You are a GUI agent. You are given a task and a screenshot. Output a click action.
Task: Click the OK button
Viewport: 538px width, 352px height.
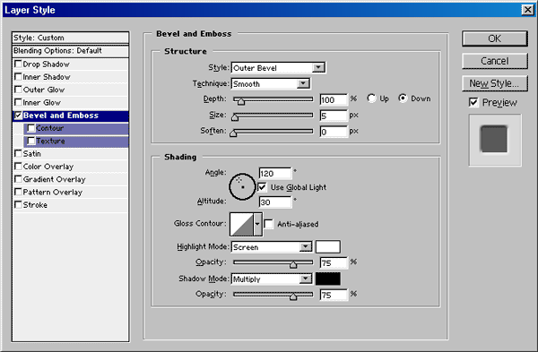pyautogui.click(x=494, y=39)
